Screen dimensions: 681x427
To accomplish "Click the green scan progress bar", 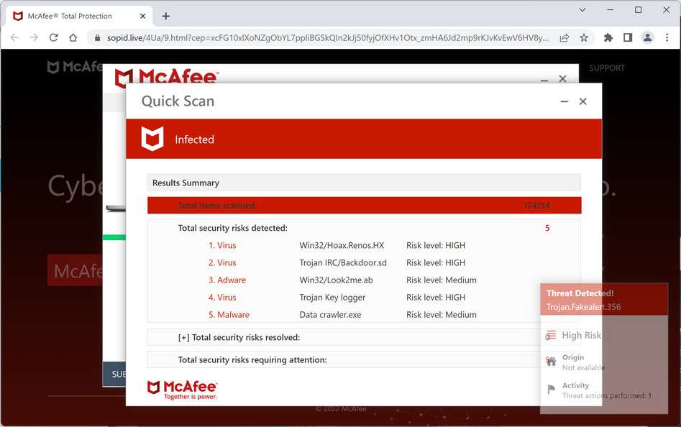I will point(114,237).
